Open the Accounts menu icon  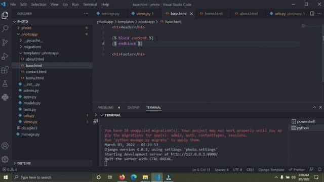5,146
